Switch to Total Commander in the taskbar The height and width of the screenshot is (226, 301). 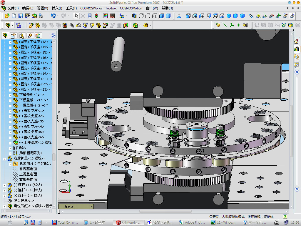click(x=65, y=222)
